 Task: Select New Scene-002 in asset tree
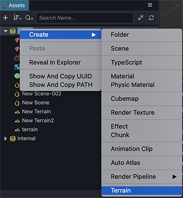[42, 94]
